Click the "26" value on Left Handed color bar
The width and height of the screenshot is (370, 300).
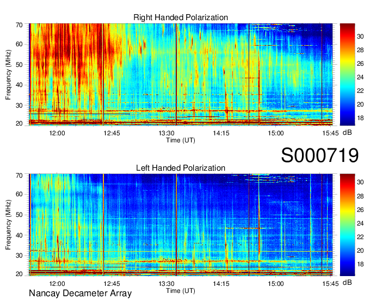point(360,210)
